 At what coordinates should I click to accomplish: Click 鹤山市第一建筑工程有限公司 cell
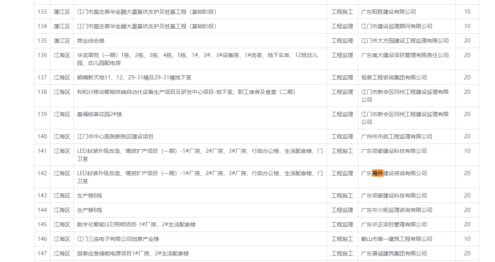397,239
